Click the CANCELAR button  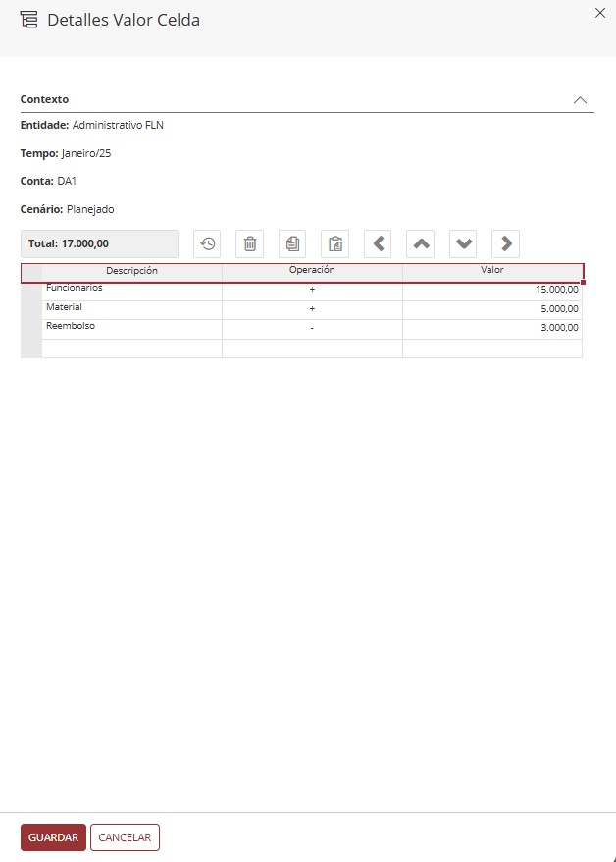pos(125,837)
